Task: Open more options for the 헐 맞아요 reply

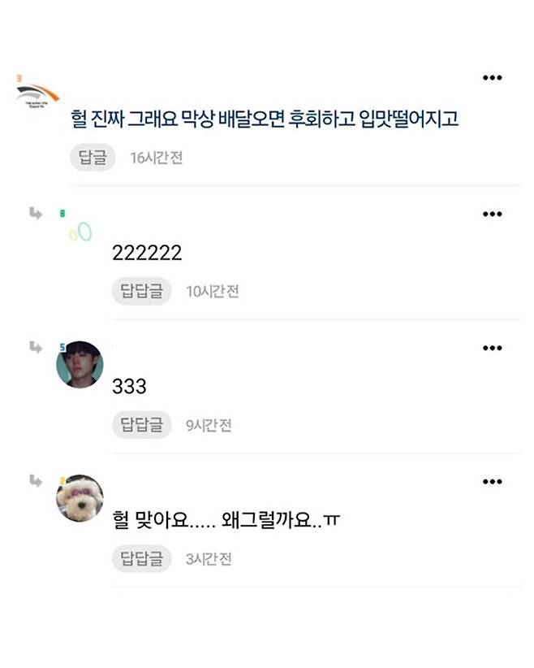Action: pos(493,481)
